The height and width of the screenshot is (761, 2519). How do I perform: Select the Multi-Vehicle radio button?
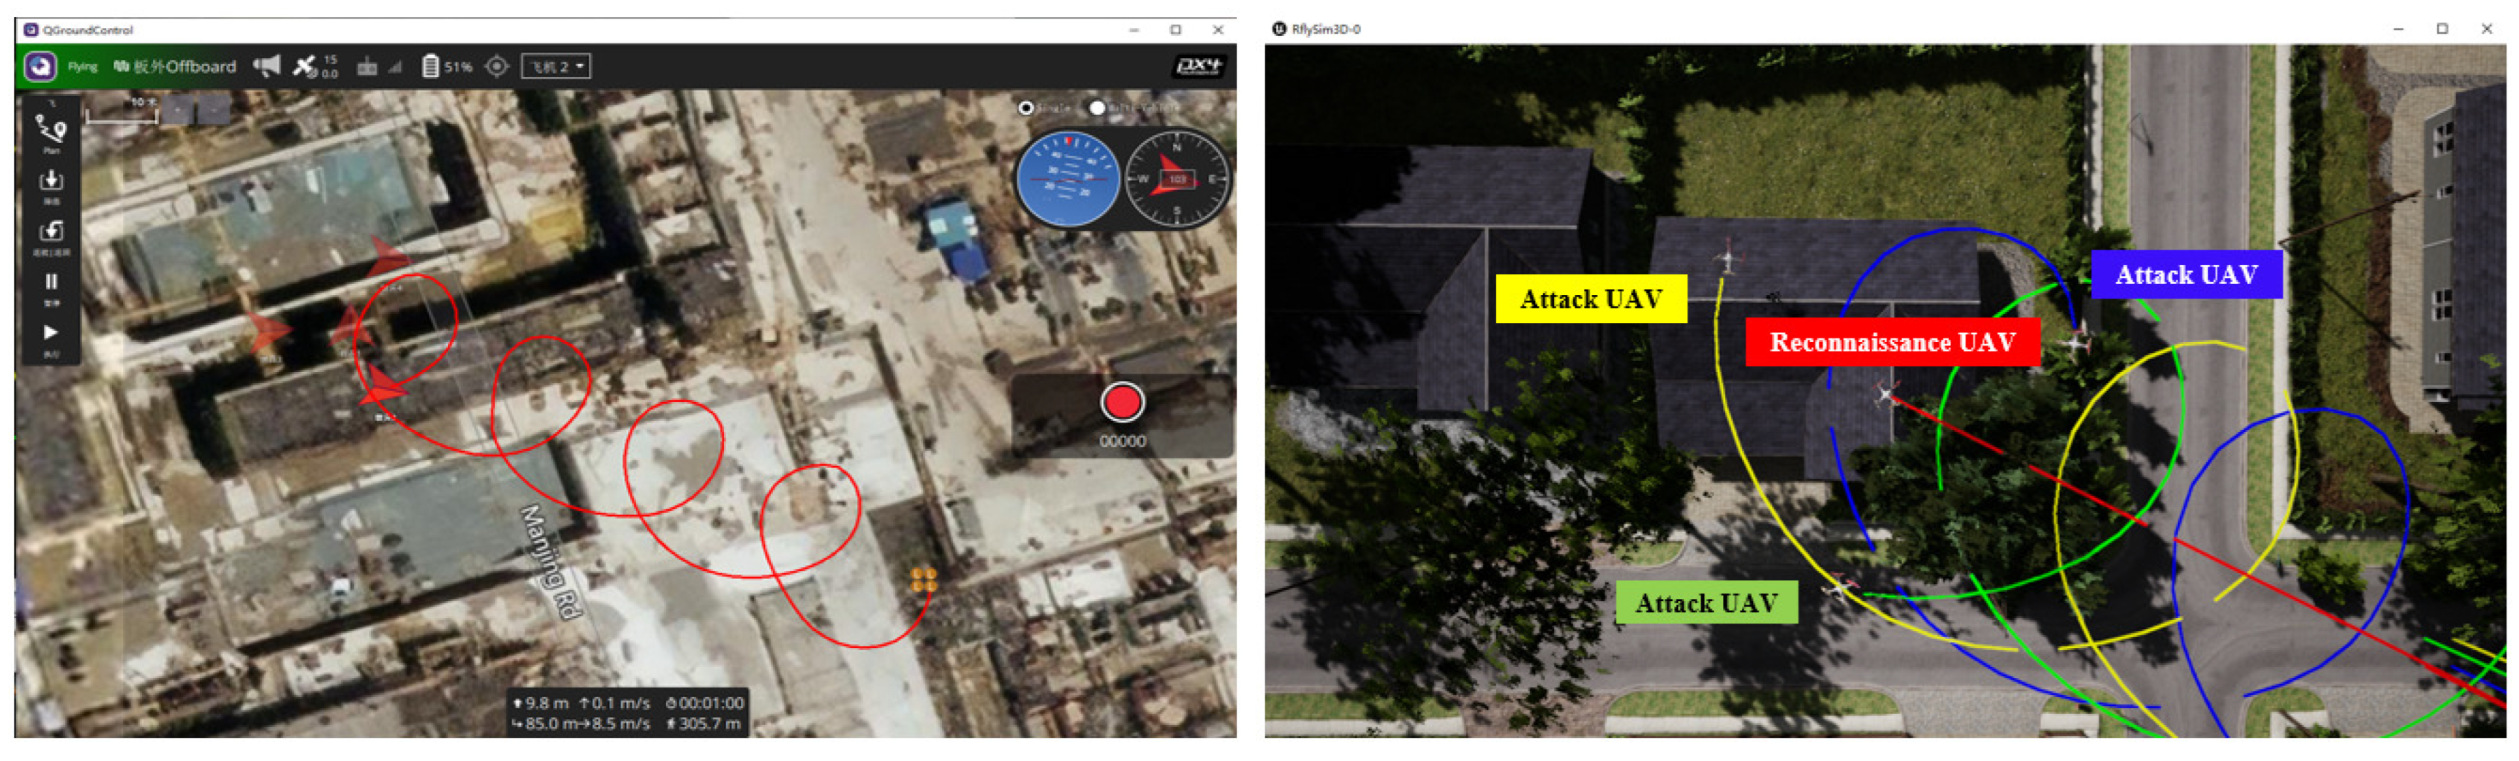point(1097,107)
